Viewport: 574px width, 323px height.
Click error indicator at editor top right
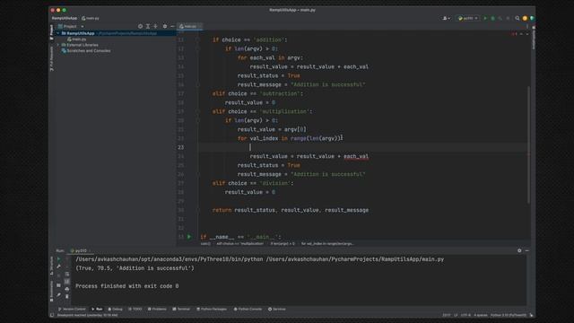pos(514,34)
